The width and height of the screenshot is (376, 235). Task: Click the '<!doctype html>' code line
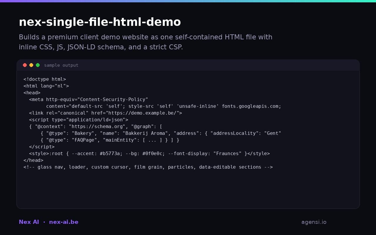tap(45, 79)
